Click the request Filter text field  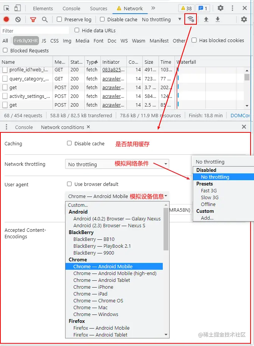[x=35, y=30]
